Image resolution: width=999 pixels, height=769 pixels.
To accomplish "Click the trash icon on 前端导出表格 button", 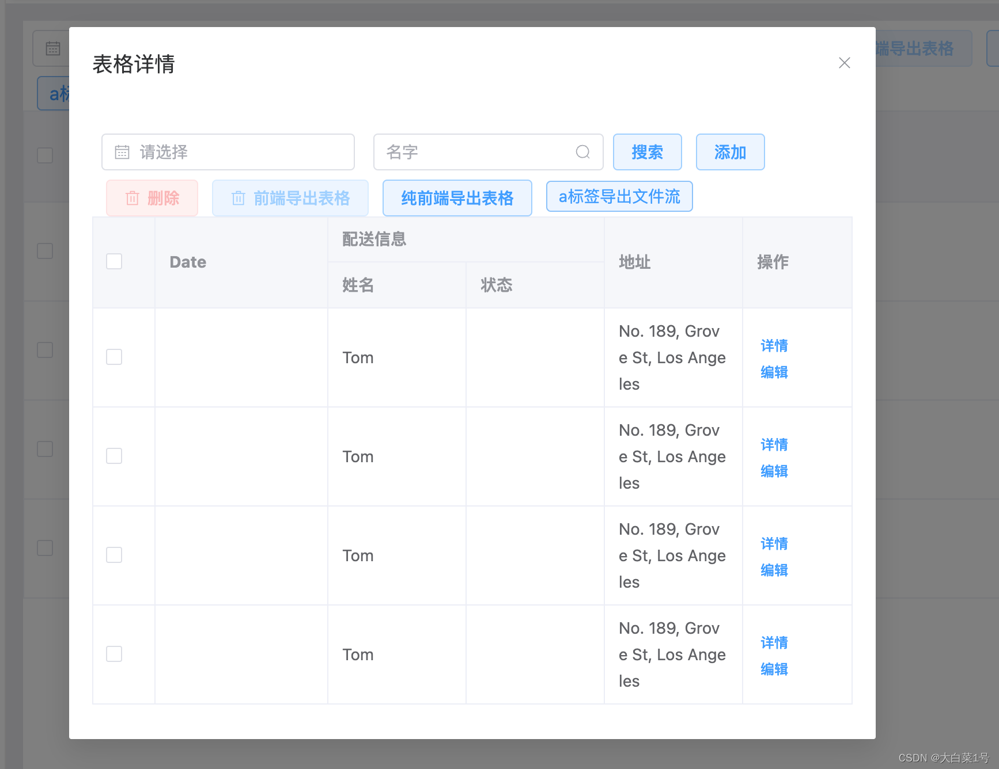I will tap(239, 198).
